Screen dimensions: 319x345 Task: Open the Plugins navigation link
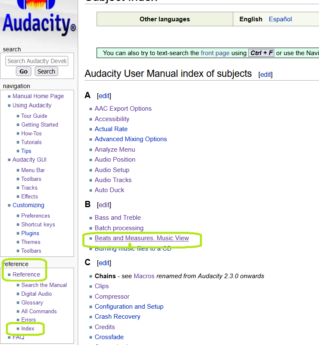(30, 233)
